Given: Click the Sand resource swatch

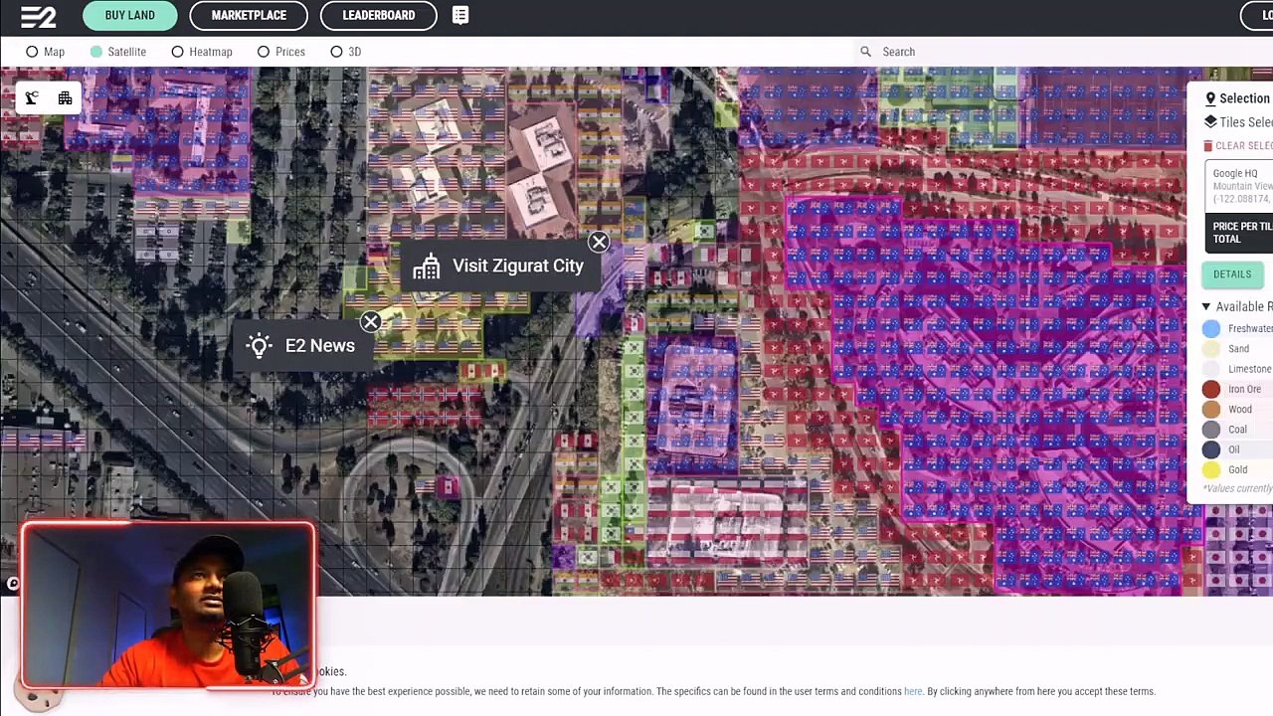Looking at the screenshot, I should tap(1210, 349).
